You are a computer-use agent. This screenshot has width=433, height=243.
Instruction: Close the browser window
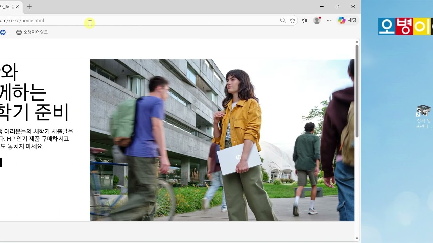(x=353, y=7)
